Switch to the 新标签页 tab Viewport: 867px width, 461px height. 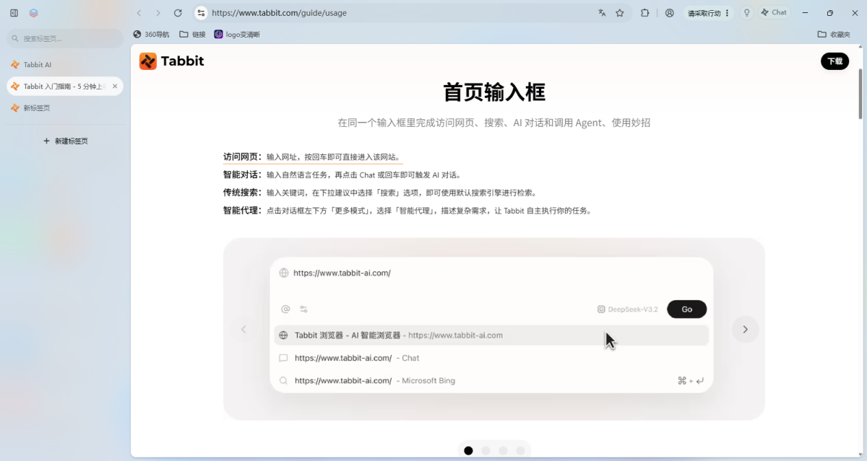tap(65, 108)
